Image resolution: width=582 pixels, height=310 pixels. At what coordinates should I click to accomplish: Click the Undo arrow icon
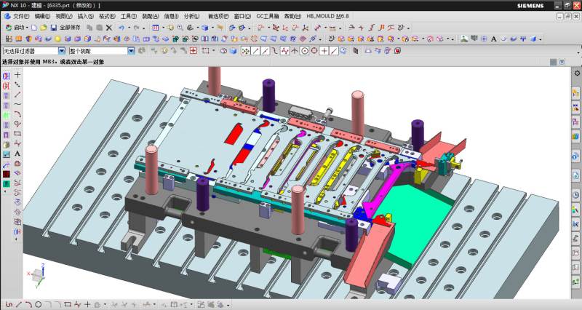point(123,28)
